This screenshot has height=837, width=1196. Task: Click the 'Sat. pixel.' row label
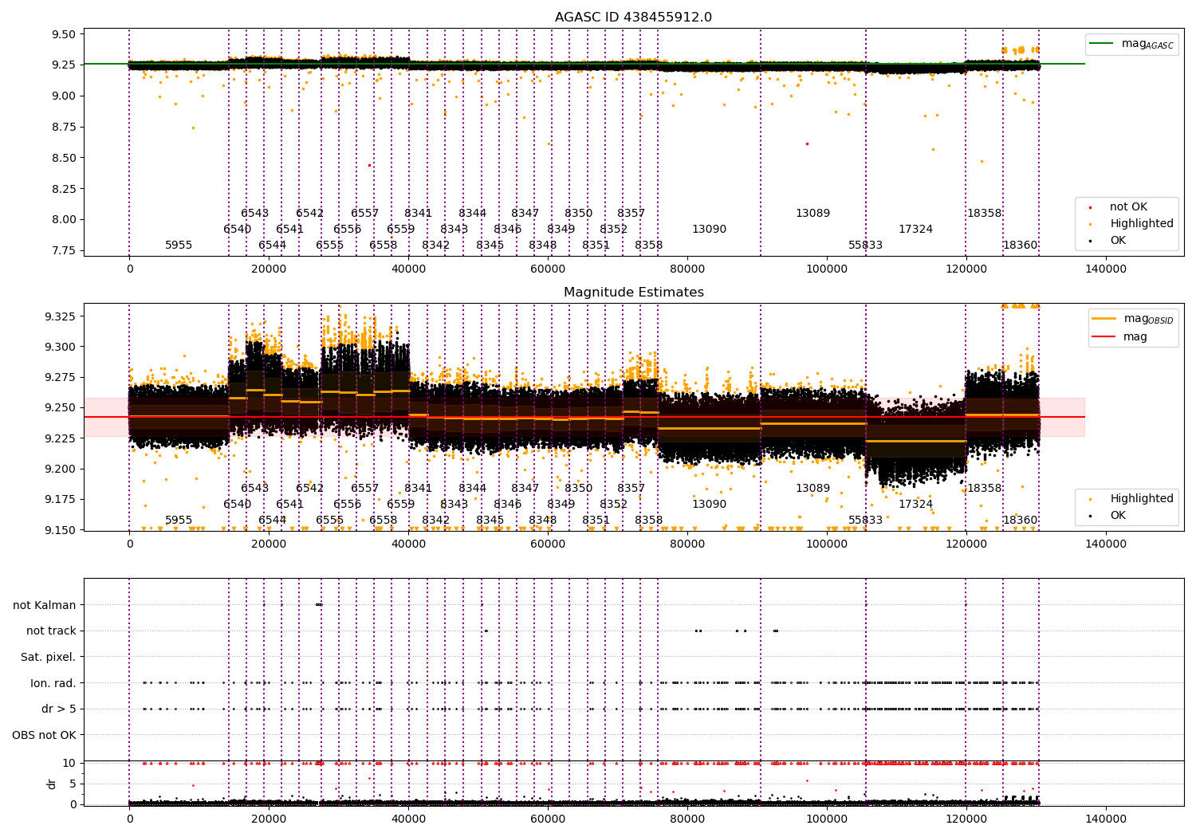pyautogui.click(x=49, y=657)
